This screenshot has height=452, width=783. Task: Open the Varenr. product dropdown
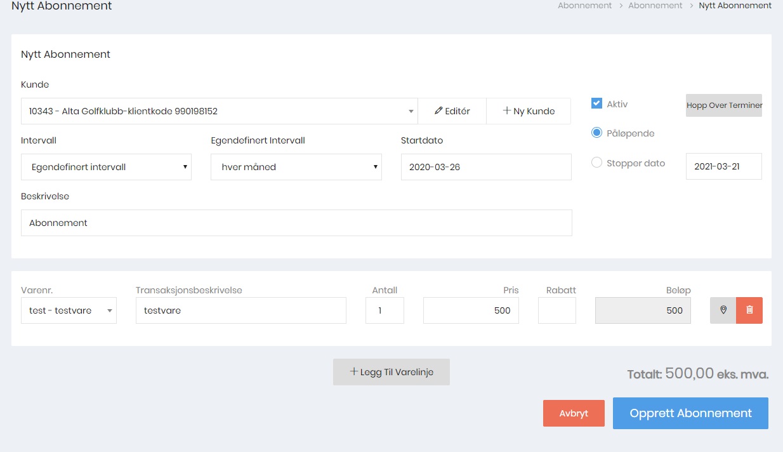click(x=69, y=310)
